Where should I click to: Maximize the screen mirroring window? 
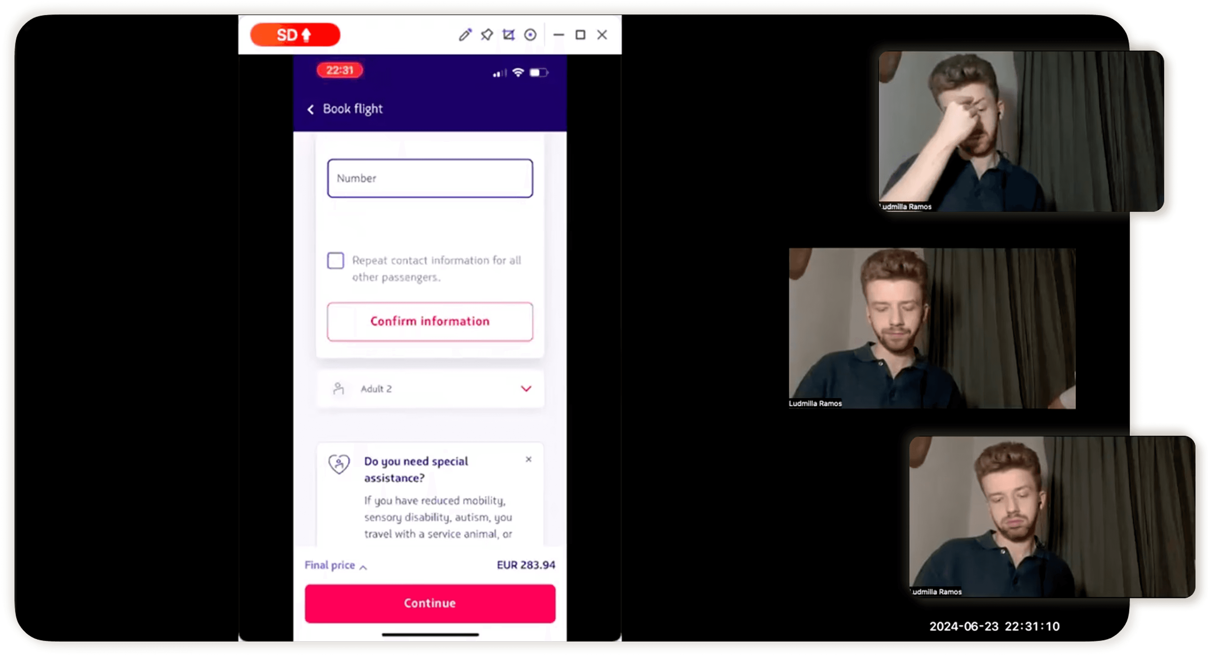click(580, 35)
